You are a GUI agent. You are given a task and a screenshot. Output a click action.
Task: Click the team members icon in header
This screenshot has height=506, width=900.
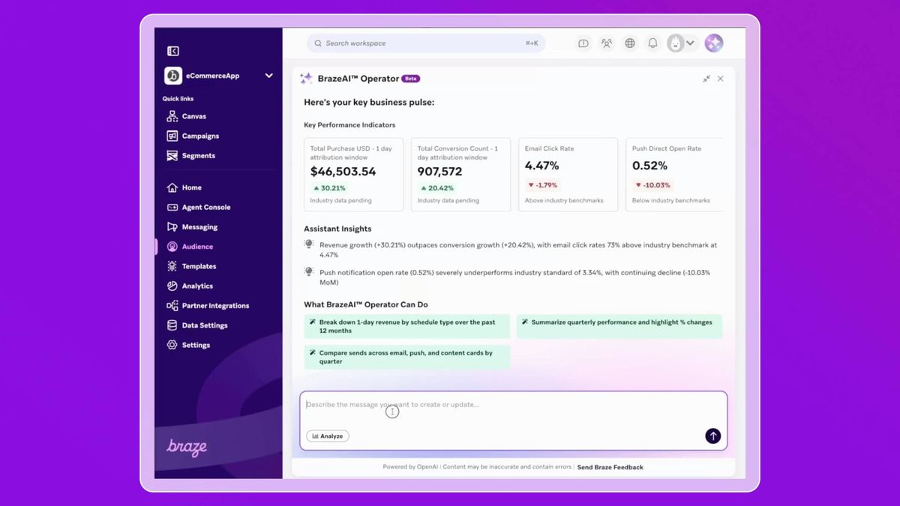(x=607, y=43)
